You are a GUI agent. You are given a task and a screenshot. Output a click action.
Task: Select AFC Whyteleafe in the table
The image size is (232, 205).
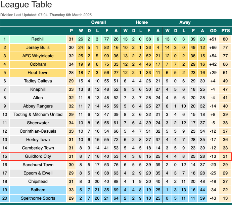[38, 56]
